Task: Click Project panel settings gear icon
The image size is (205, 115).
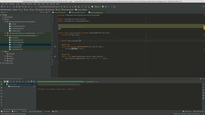Action: click(46, 12)
